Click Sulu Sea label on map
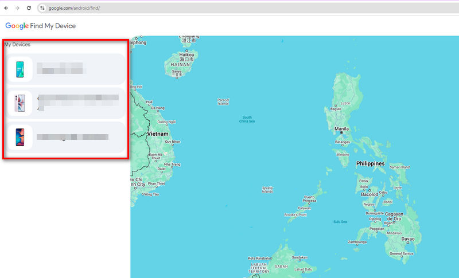The height and width of the screenshot is (278, 459). click(340, 222)
